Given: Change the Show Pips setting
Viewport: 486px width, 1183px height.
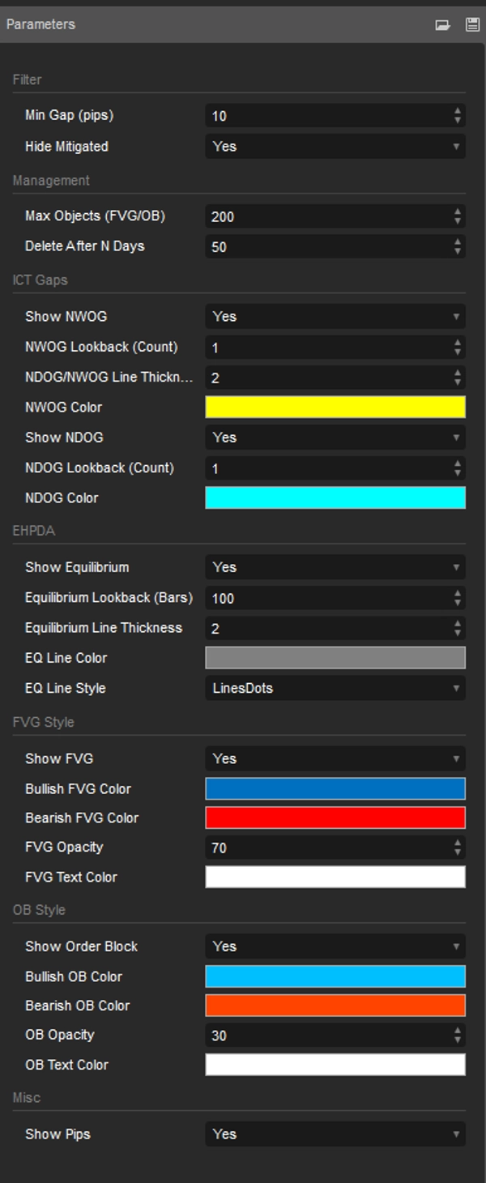Looking at the screenshot, I should pyautogui.click(x=335, y=1134).
